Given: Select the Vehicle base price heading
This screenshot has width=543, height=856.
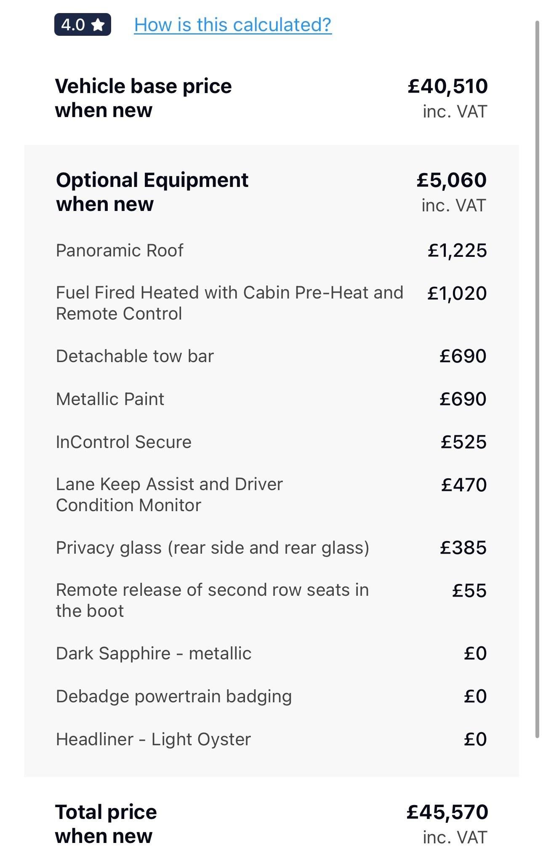Looking at the screenshot, I should (x=144, y=98).
